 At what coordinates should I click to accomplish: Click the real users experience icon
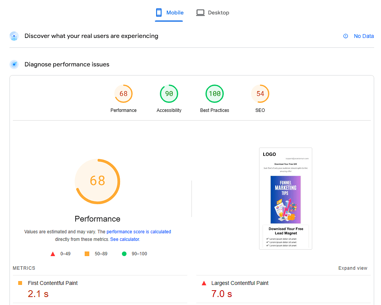point(14,36)
